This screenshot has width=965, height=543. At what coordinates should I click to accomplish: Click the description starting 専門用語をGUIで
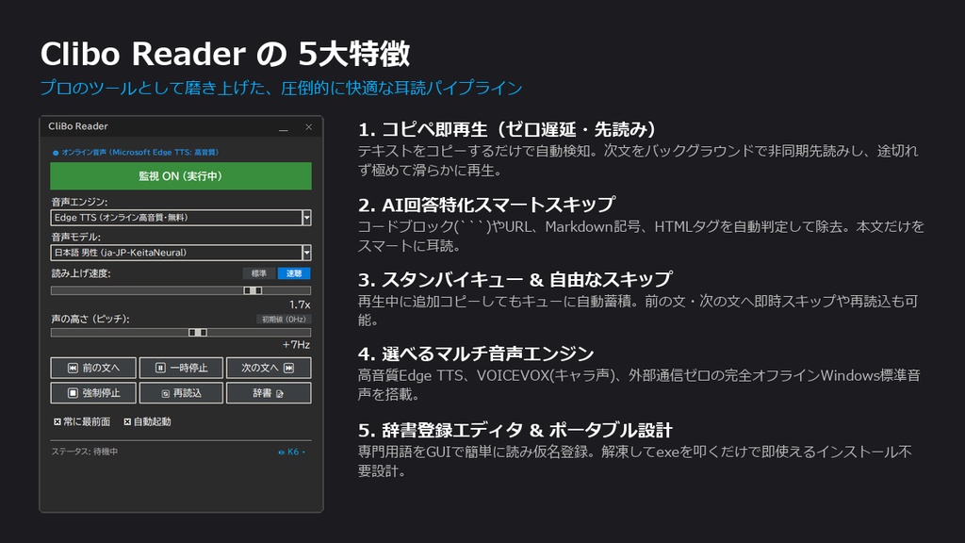(x=635, y=461)
